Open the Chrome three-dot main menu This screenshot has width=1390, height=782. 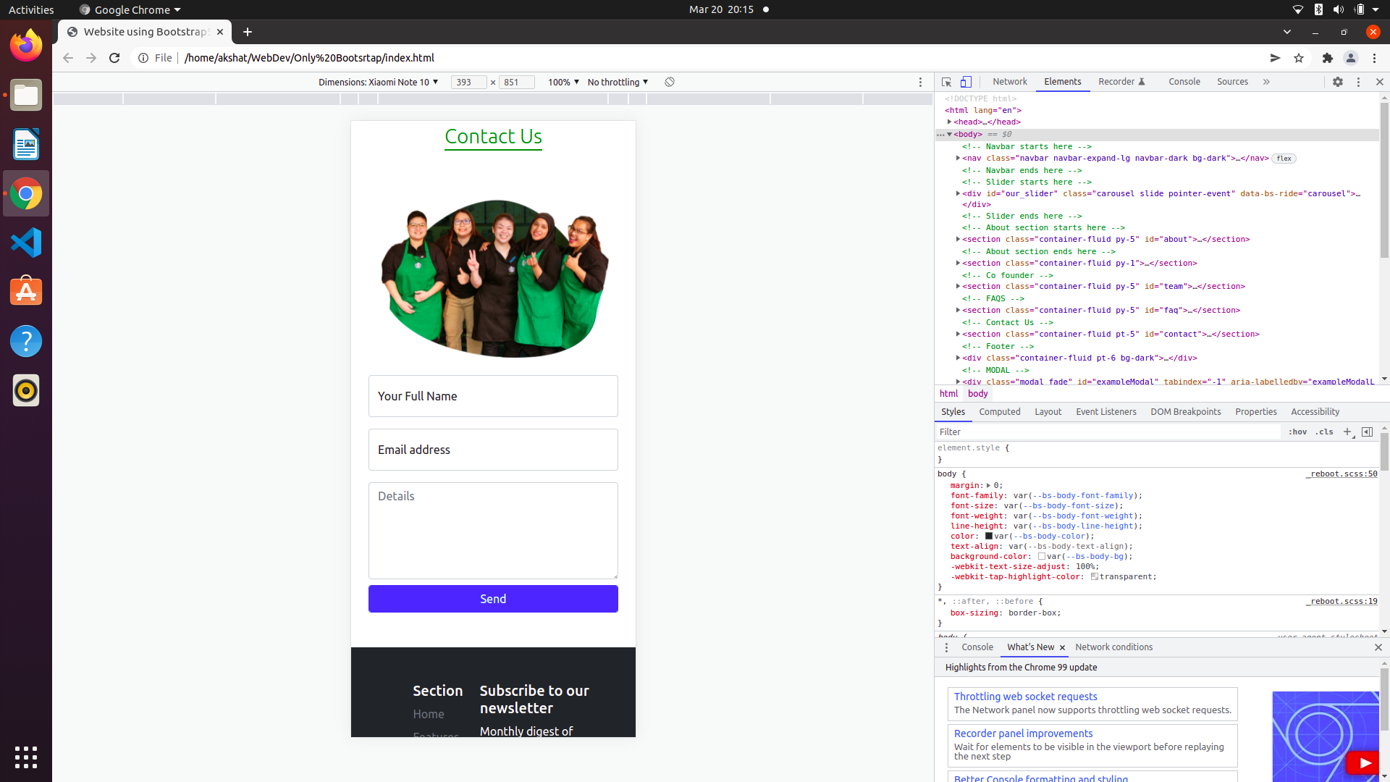coord(1375,58)
